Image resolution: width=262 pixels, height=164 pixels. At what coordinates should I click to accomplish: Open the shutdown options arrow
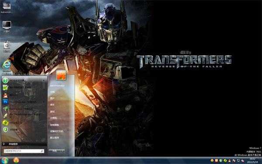click(x=63, y=151)
